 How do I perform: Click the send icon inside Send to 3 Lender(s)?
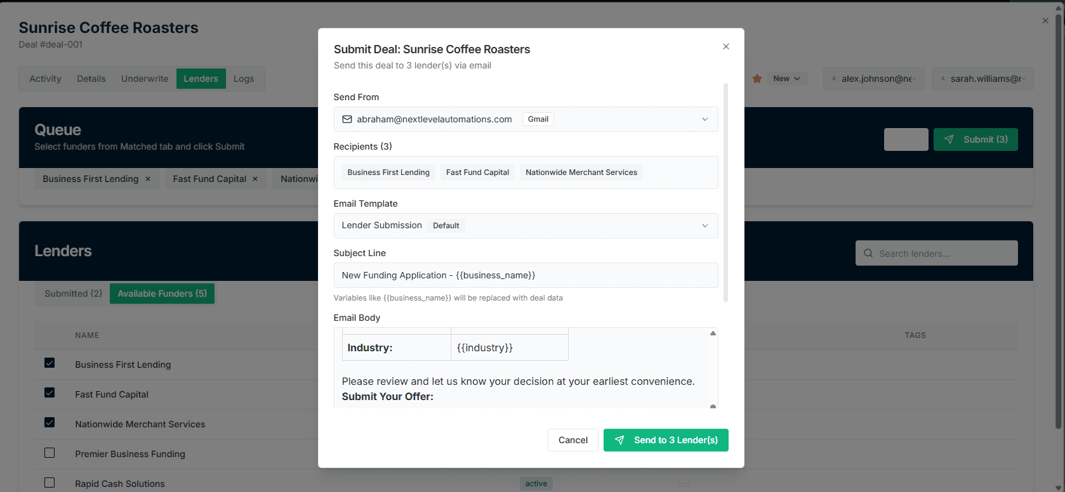click(619, 439)
